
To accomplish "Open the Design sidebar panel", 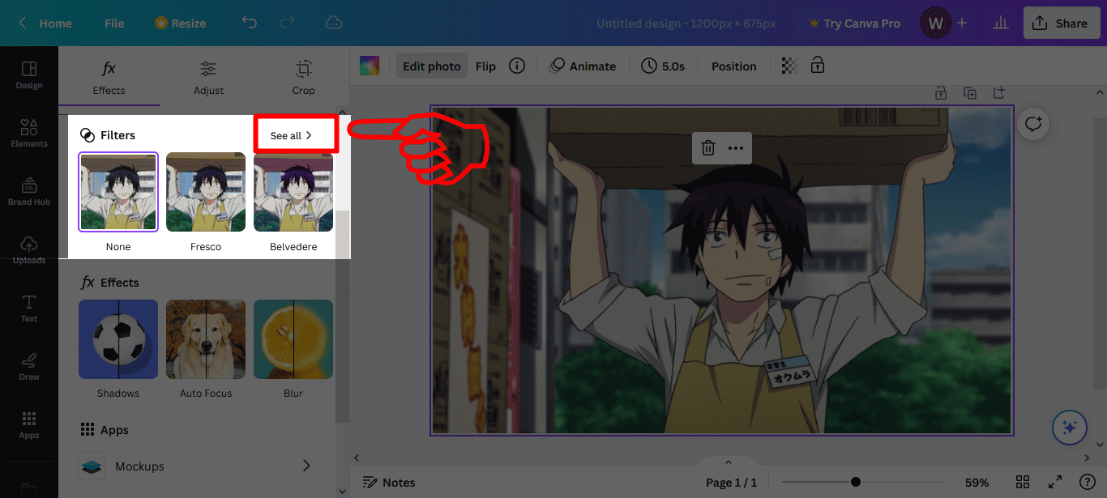I will tap(29, 75).
